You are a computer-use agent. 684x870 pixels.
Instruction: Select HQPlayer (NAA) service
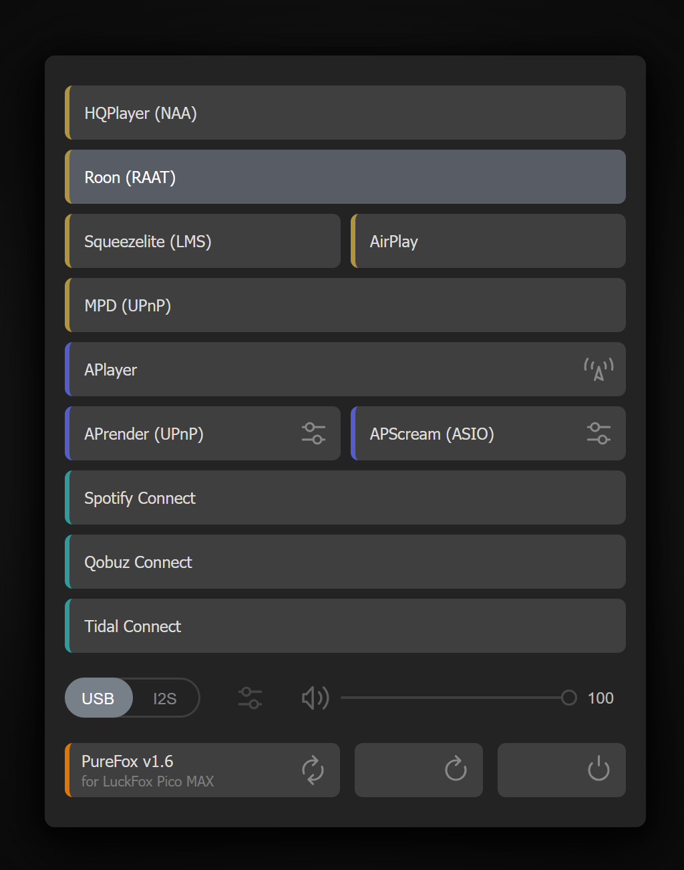click(x=345, y=113)
